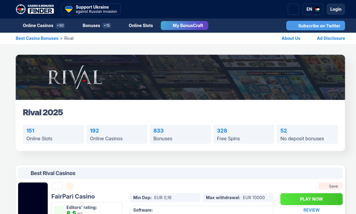Click the Jordan flag icon beside EN
Viewport: 356px width, 214px height.
317,9
